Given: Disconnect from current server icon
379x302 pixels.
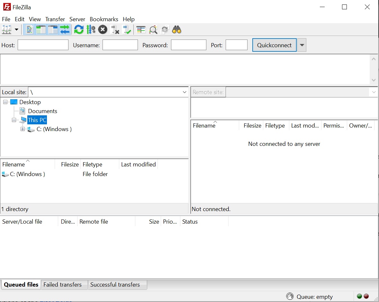Looking at the screenshot, I should [115, 30].
